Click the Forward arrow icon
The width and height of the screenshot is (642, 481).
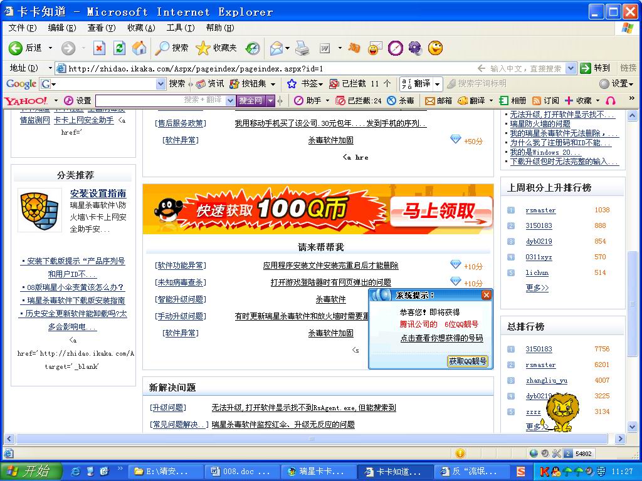coord(68,48)
